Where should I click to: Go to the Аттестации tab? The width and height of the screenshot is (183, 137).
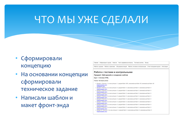pyautogui.click(x=165, y=67)
